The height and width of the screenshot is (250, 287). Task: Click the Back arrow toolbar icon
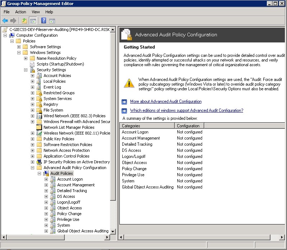5,21
